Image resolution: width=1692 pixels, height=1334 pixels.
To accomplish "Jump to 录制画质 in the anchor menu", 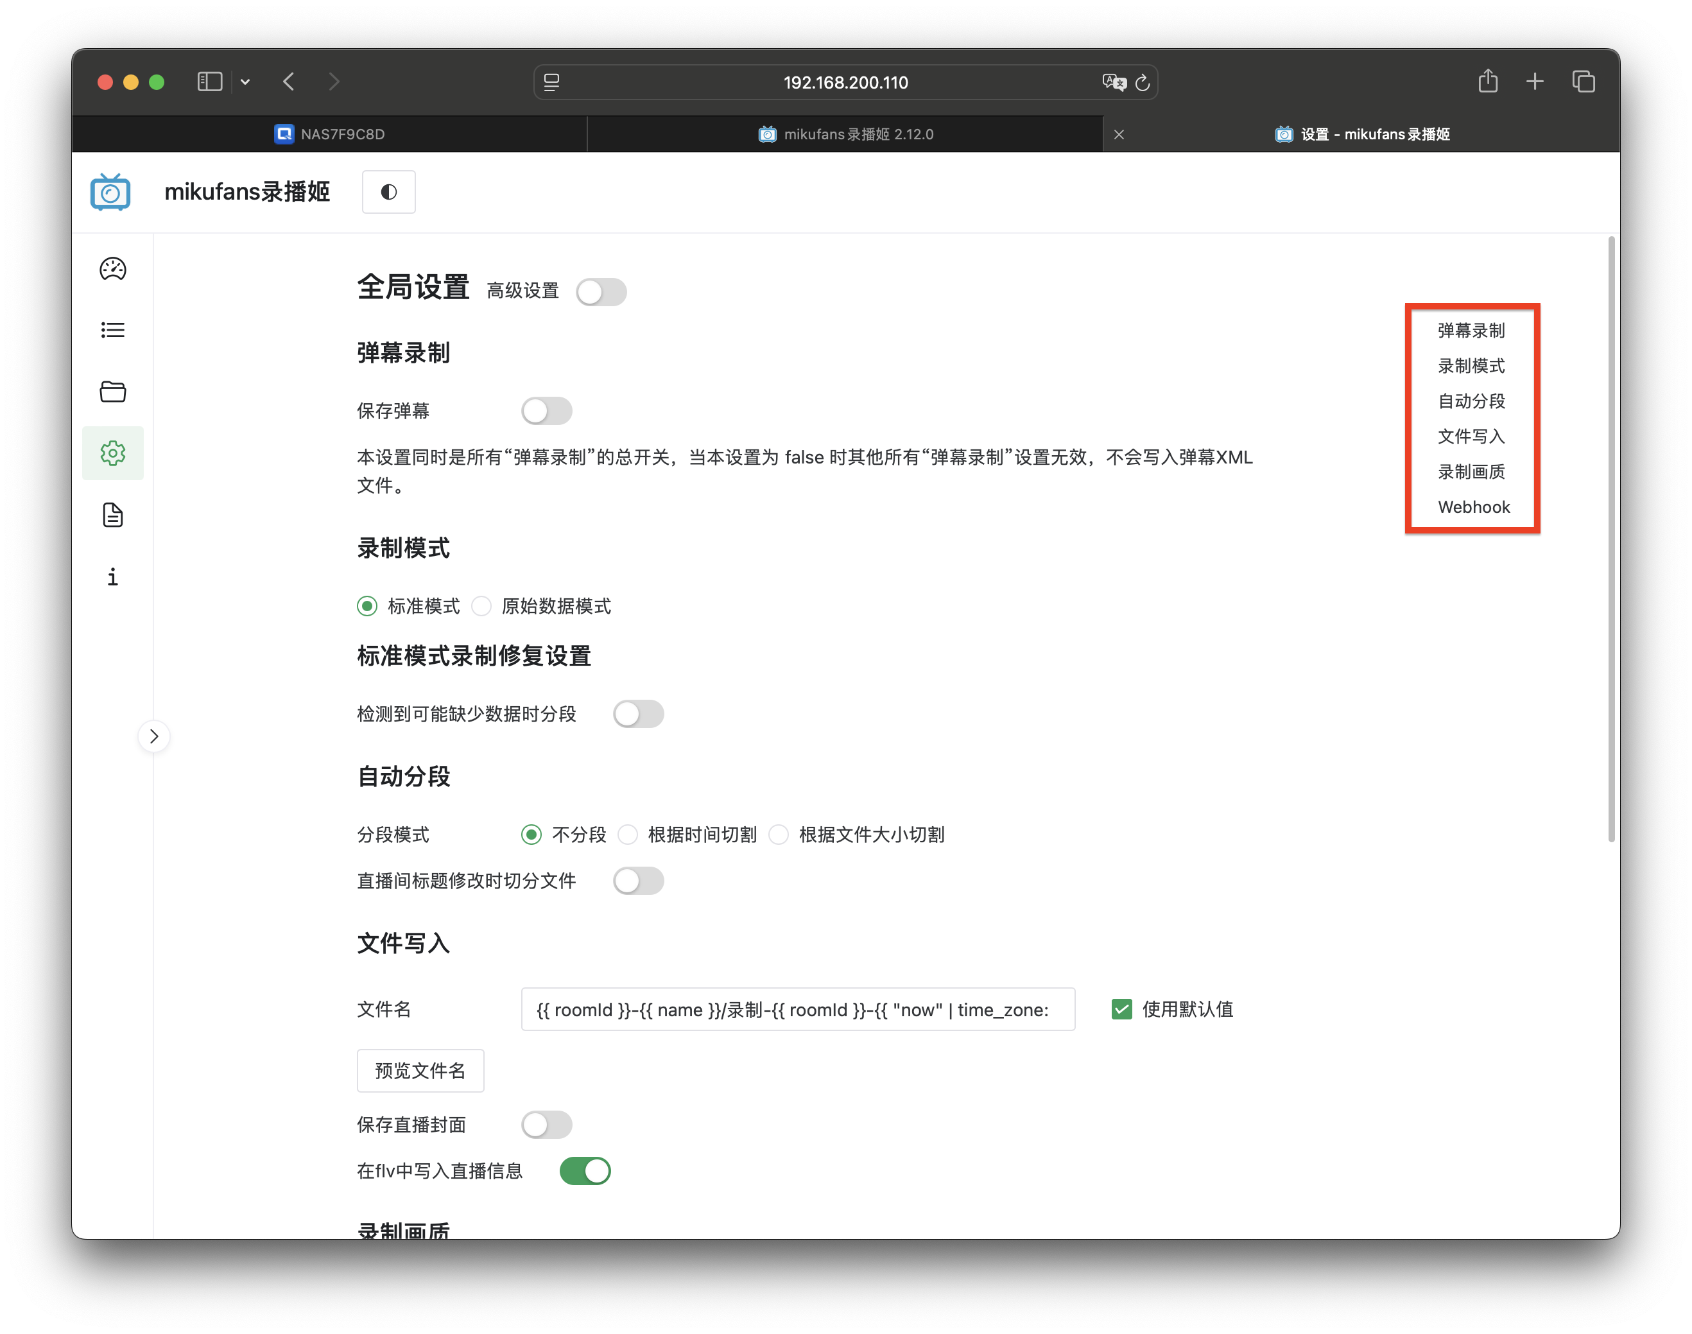I will [x=1471, y=472].
